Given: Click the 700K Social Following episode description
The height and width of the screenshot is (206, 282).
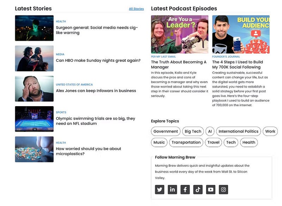Looking at the screenshot, I should tap(241, 89).
